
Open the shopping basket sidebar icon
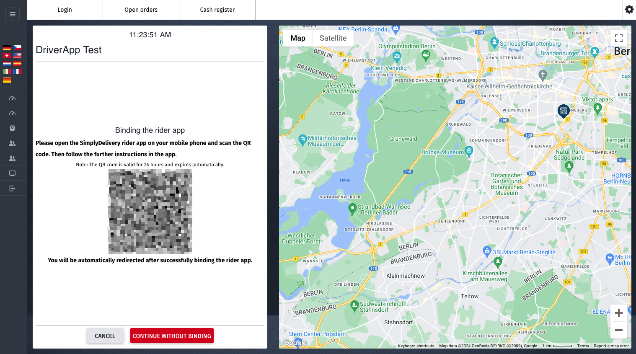click(x=13, y=128)
